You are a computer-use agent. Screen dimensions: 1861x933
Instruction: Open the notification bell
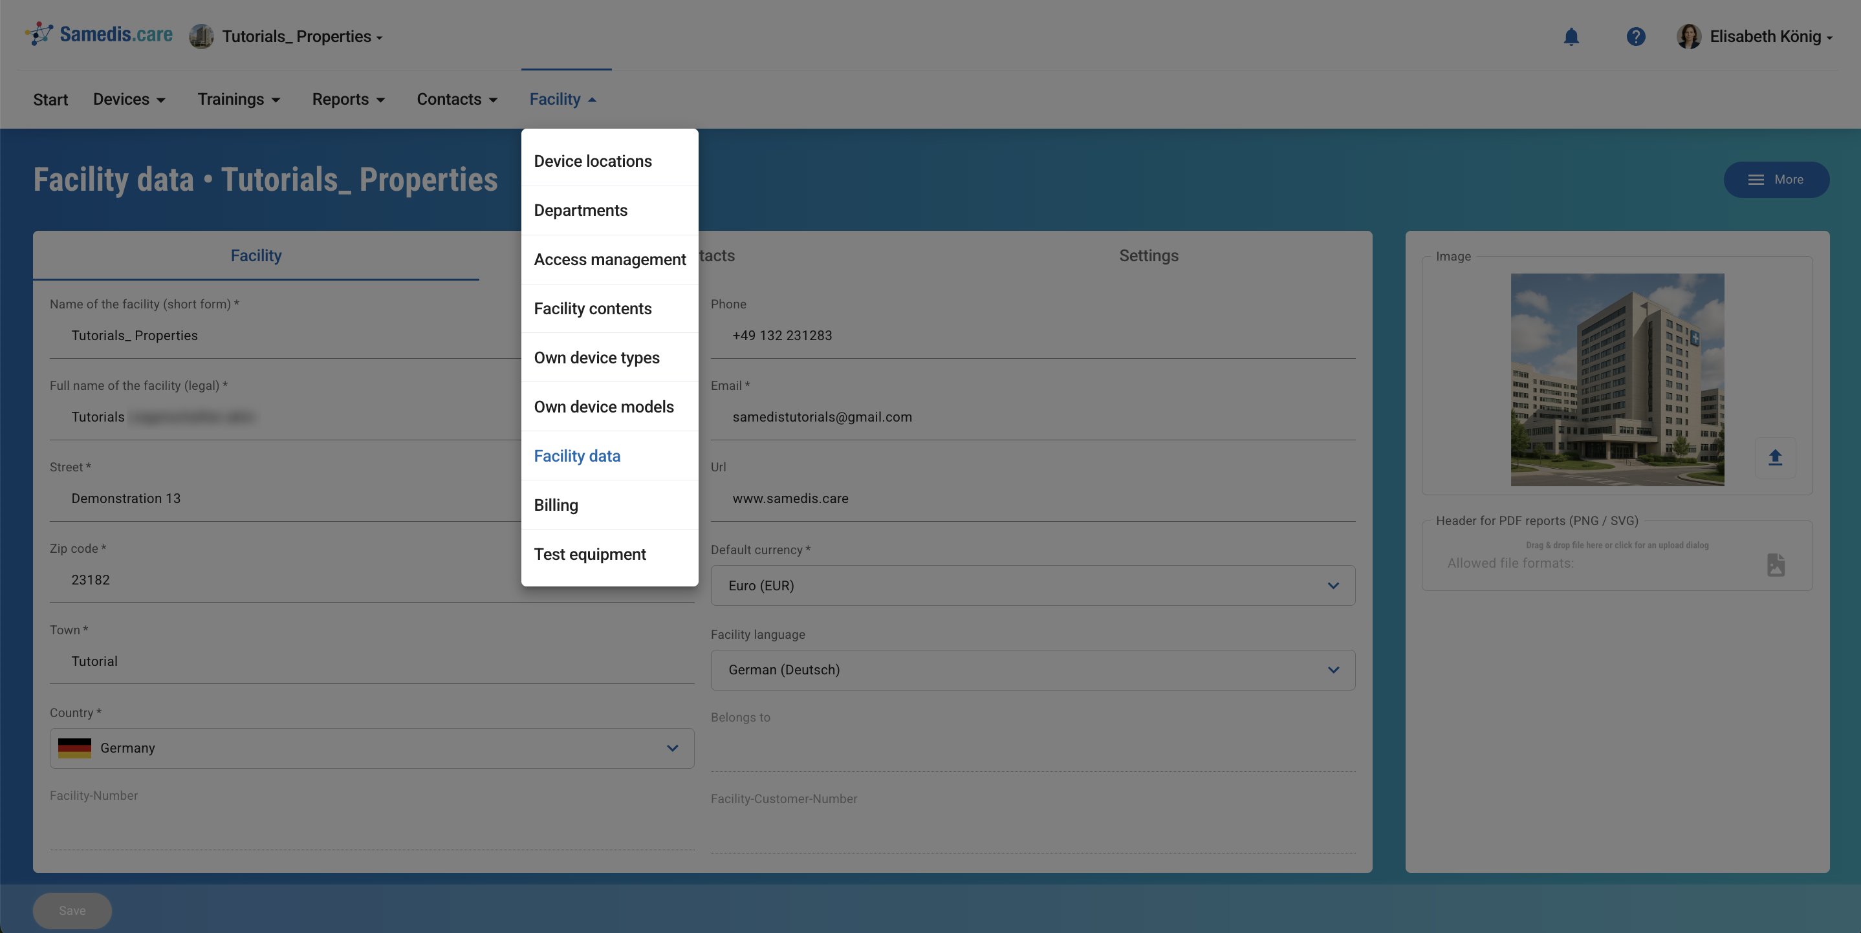coord(1572,36)
